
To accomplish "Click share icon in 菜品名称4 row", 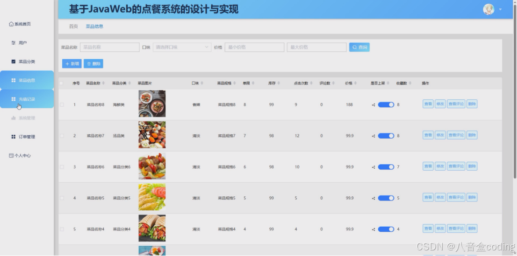I will pos(373,229).
